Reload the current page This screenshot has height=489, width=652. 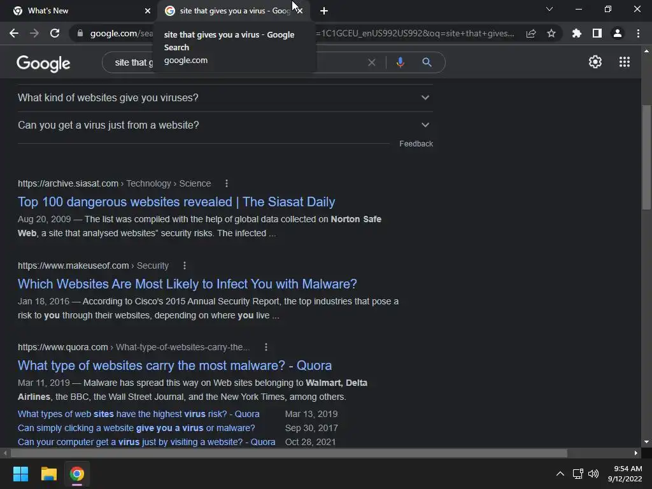click(x=55, y=33)
